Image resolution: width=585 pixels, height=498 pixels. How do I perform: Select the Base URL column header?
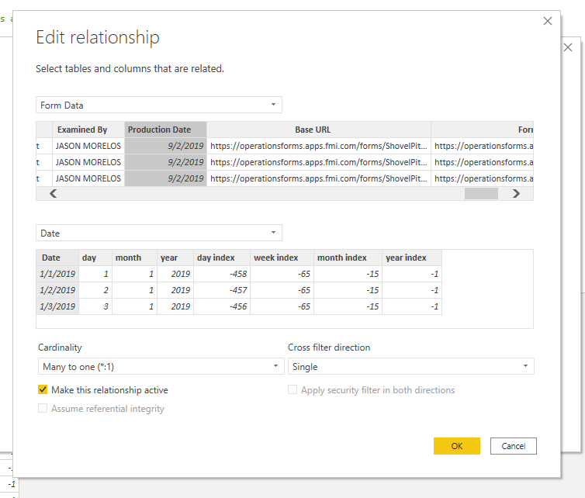pos(319,130)
